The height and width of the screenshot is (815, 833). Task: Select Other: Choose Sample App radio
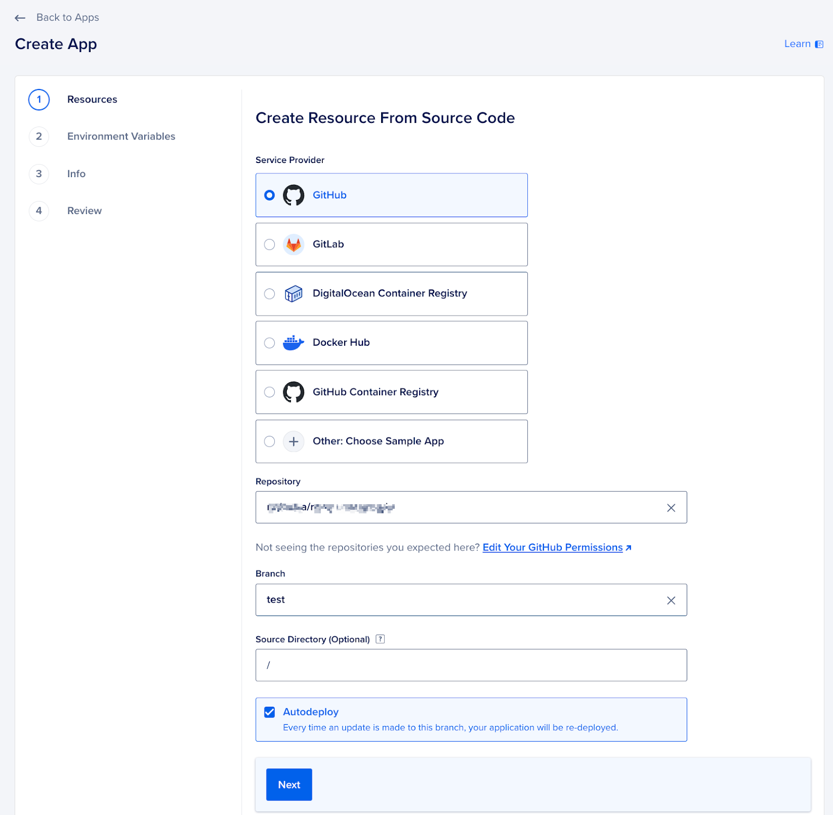coord(269,442)
